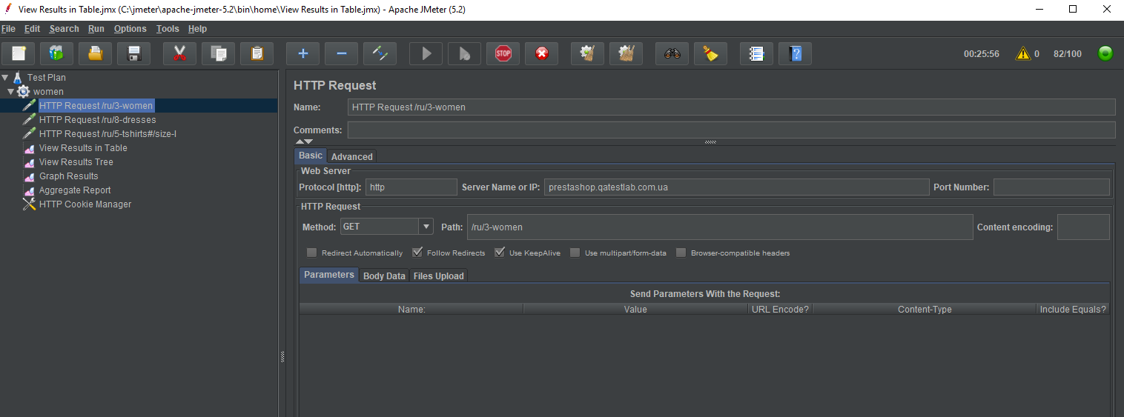Enable the Redirect Automatically checkbox
The height and width of the screenshot is (417, 1124).
(x=312, y=253)
